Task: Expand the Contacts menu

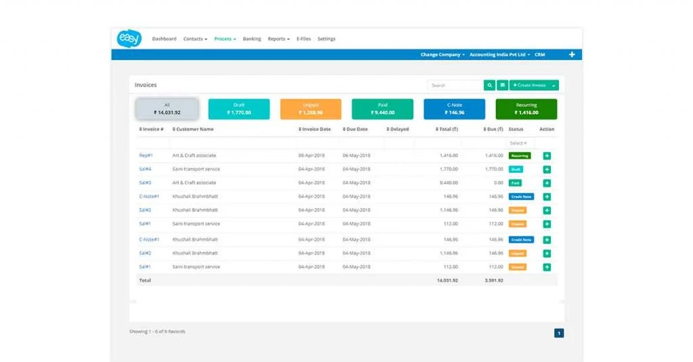Action: click(x=195, y=38)
